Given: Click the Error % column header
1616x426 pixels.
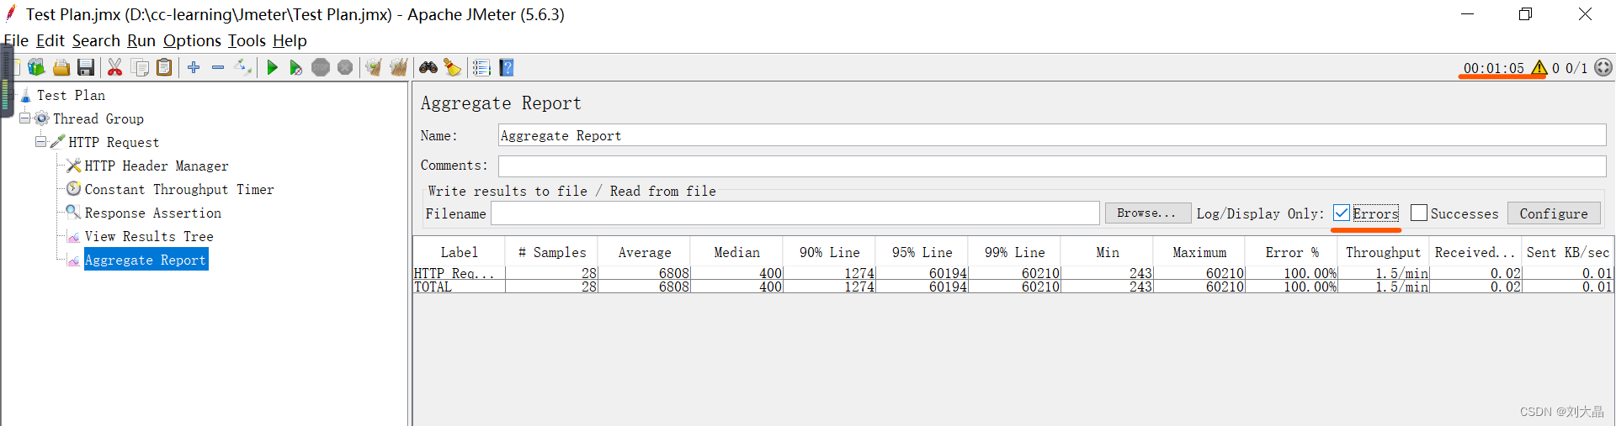Looking at the screenshot, I should tap(1292, 252).
